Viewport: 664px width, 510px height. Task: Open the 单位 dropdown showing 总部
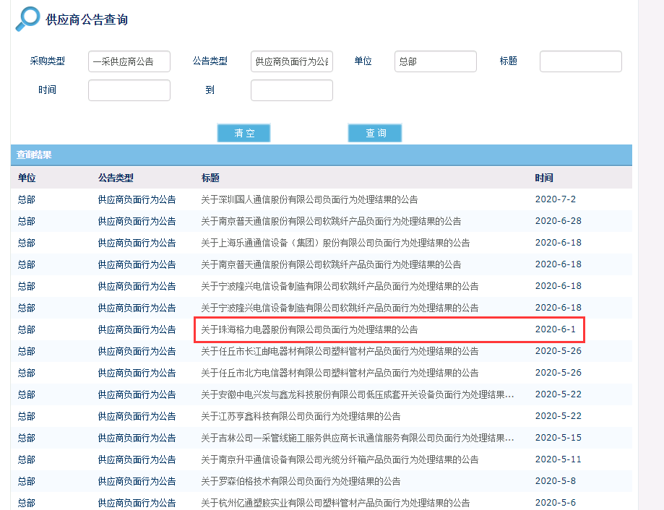click(x=435, y=61)
